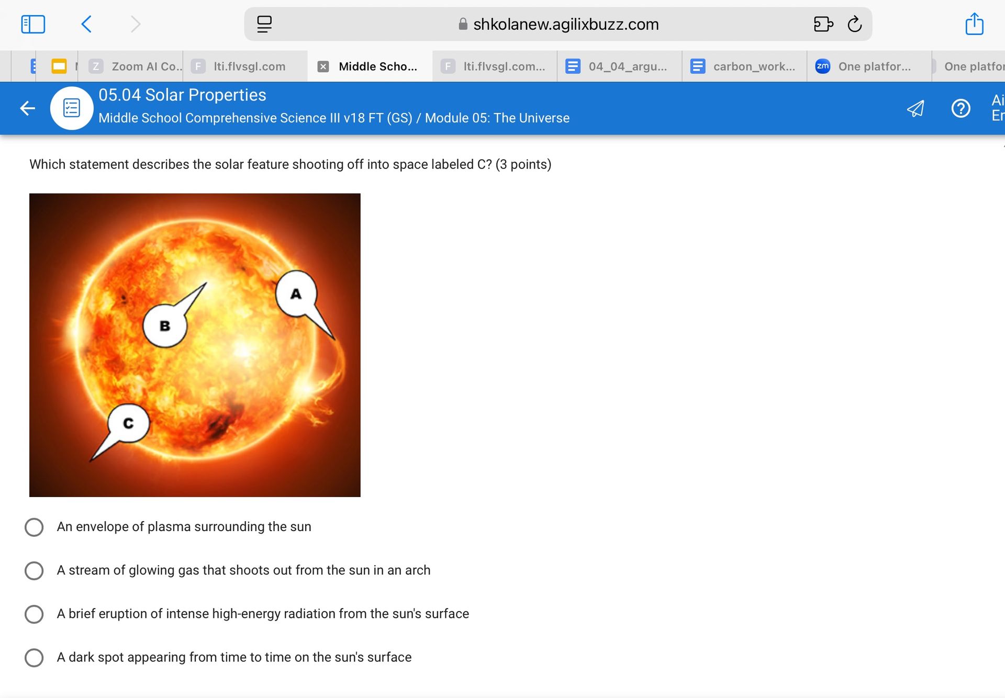Viewport: 1005px width, 698px height.
Task: Tap the page reload icon
Action: [x=854, y=24]
